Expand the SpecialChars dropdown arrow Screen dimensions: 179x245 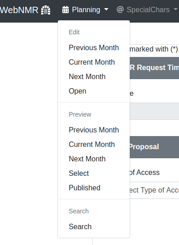coord(175,9)
